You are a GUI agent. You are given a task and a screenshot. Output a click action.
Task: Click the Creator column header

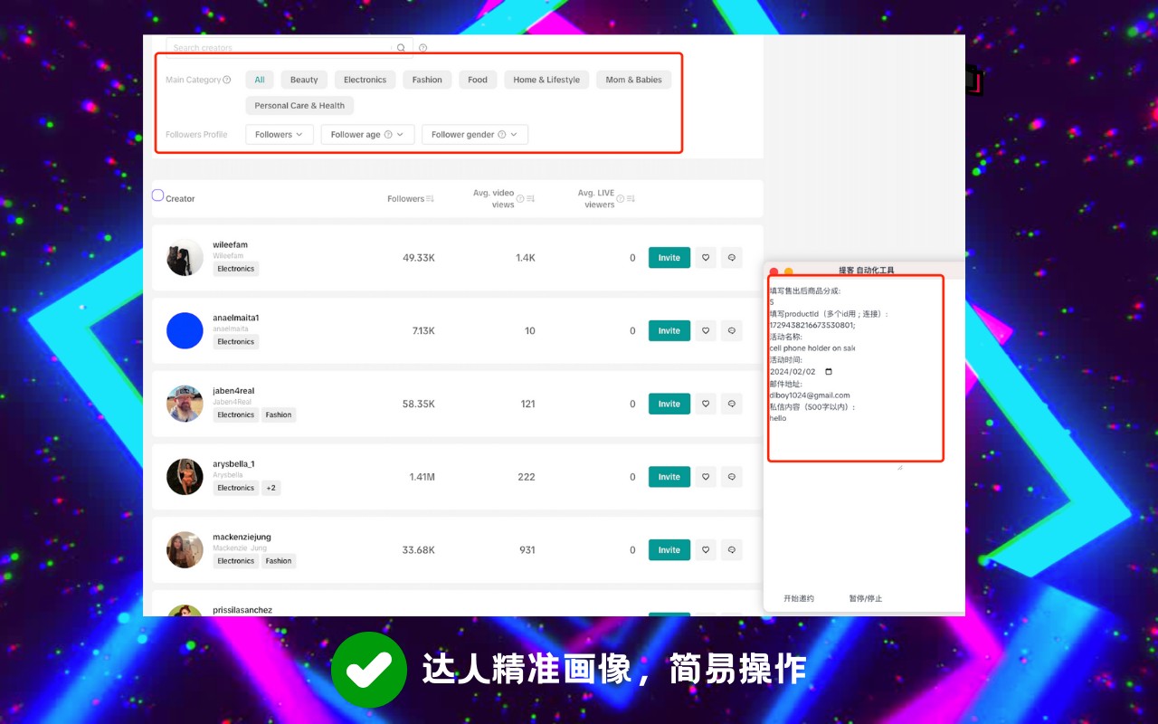click(x=180, y=199)
